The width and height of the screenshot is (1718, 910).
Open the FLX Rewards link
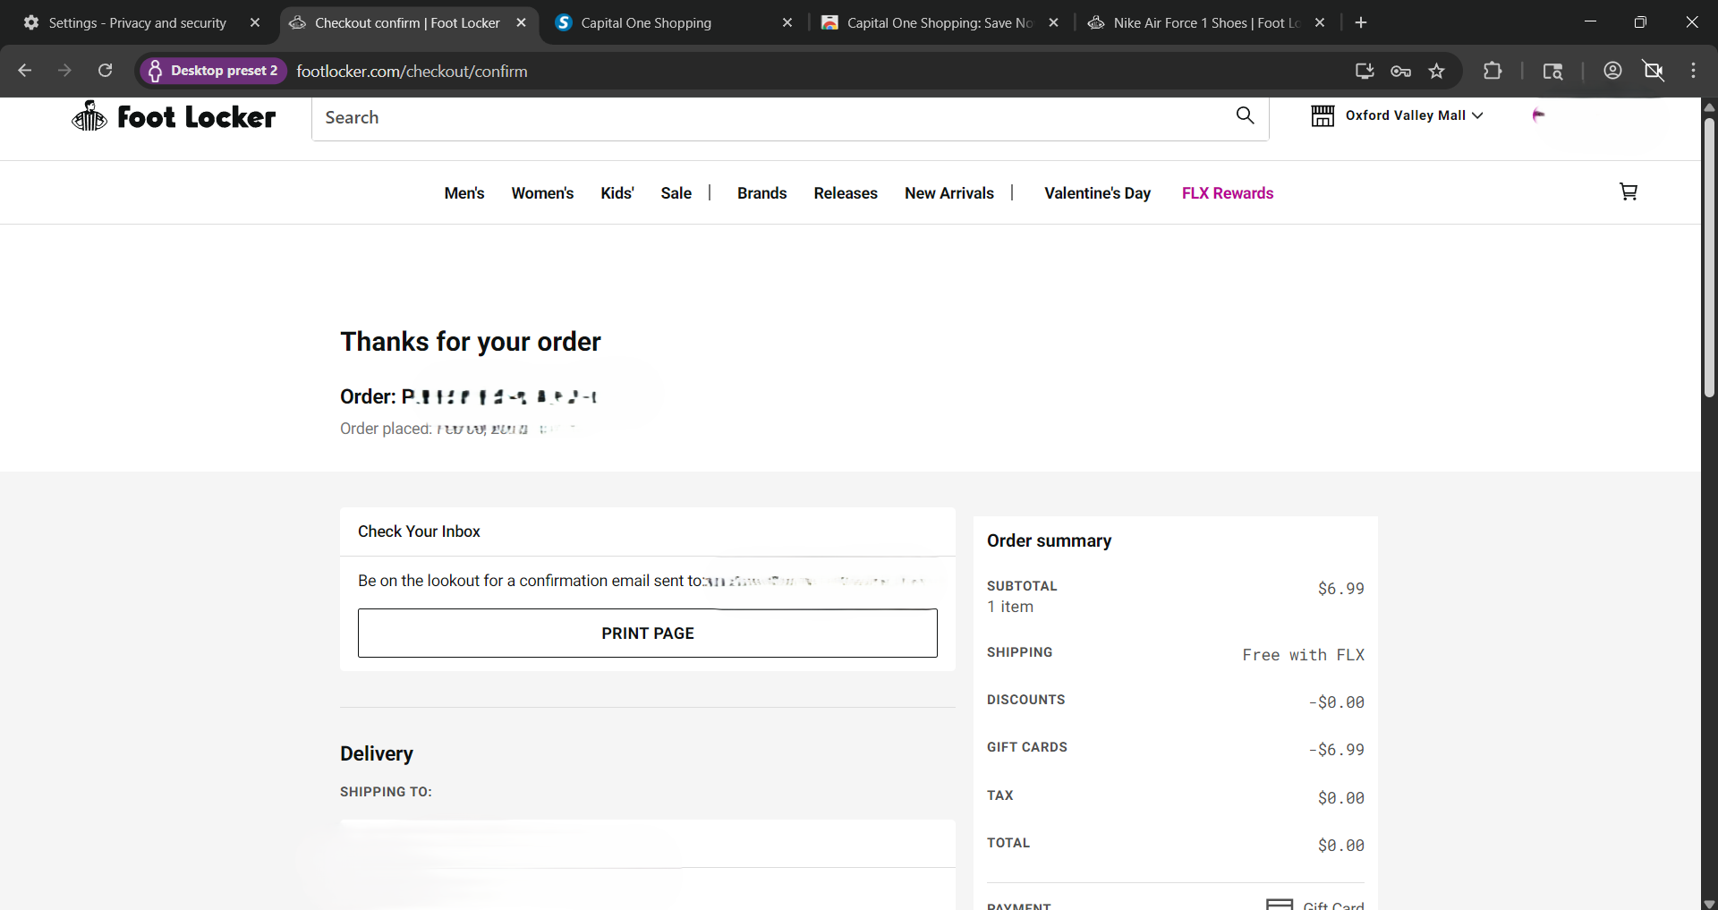[1228, 193]
